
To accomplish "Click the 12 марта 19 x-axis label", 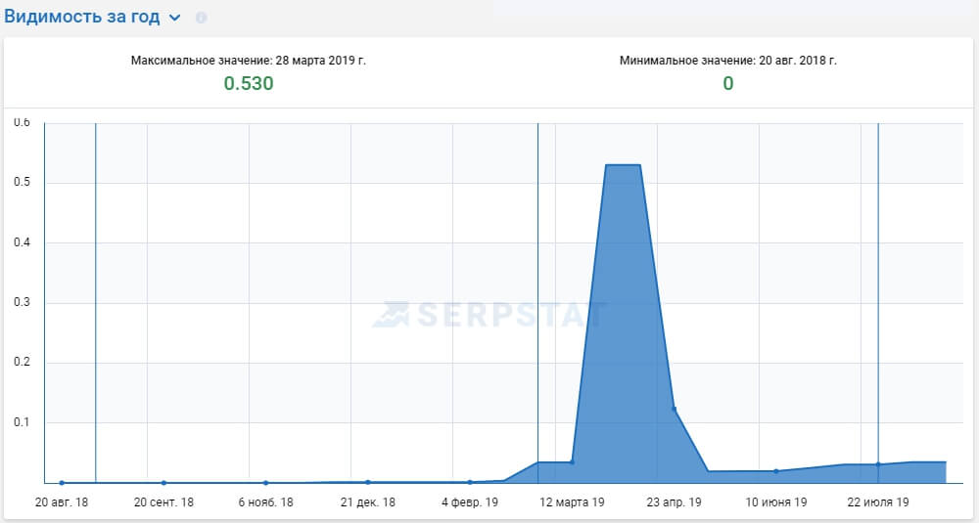I will coord(572,501).
